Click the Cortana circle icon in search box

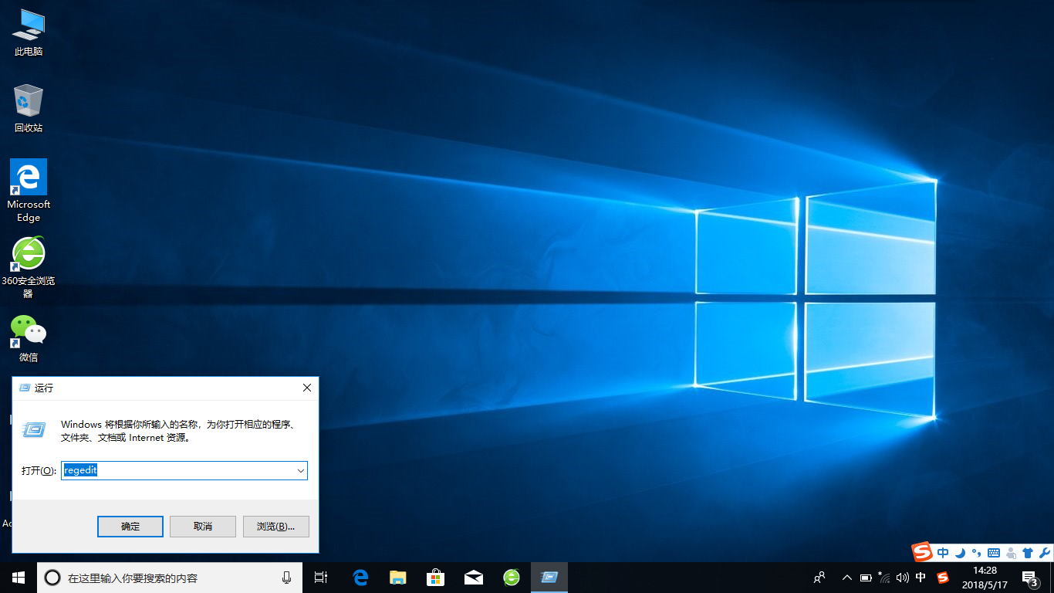52,578
